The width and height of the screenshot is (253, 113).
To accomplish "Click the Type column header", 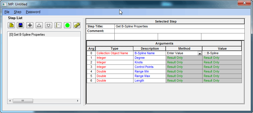I will (114, 49).
